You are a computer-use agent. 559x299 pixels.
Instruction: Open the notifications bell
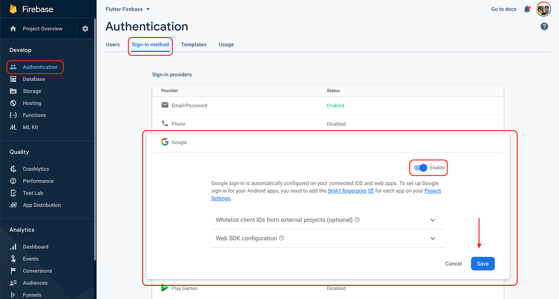(527, 9)
